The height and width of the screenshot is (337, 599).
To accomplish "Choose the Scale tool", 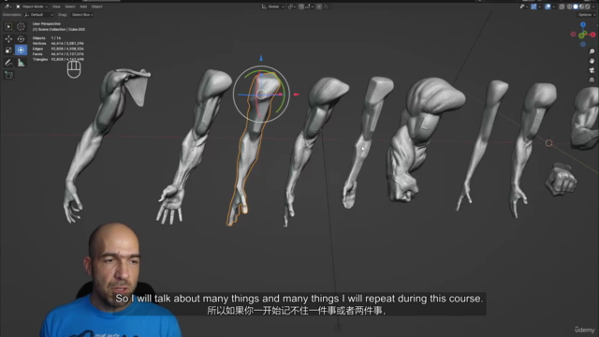I will [8, 50].
